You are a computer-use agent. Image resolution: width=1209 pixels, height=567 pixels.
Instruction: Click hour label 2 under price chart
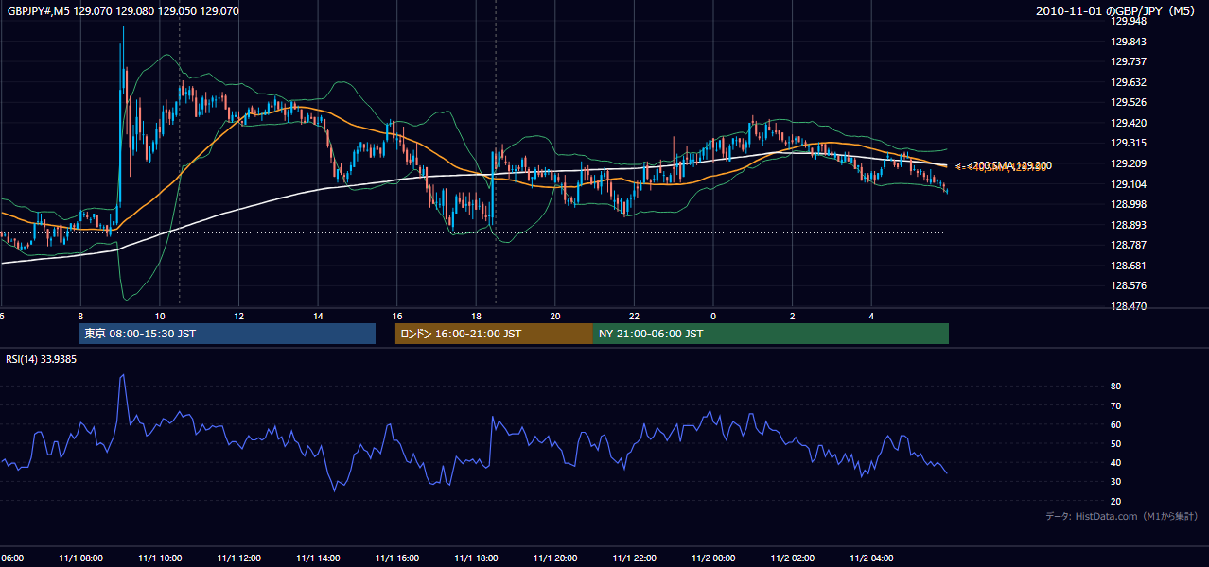pyautogui.click(x=792, y=316)
